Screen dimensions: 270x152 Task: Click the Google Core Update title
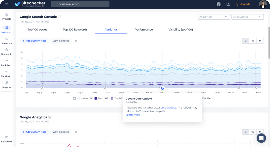click(x=139, y=99)
